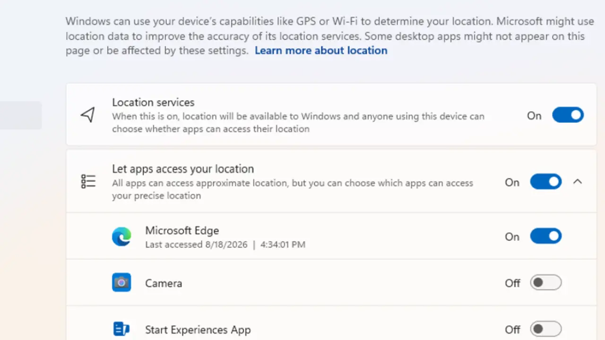The image size is (605, 340).
Task: Select the Location services heading text
Action: [153, 102]
